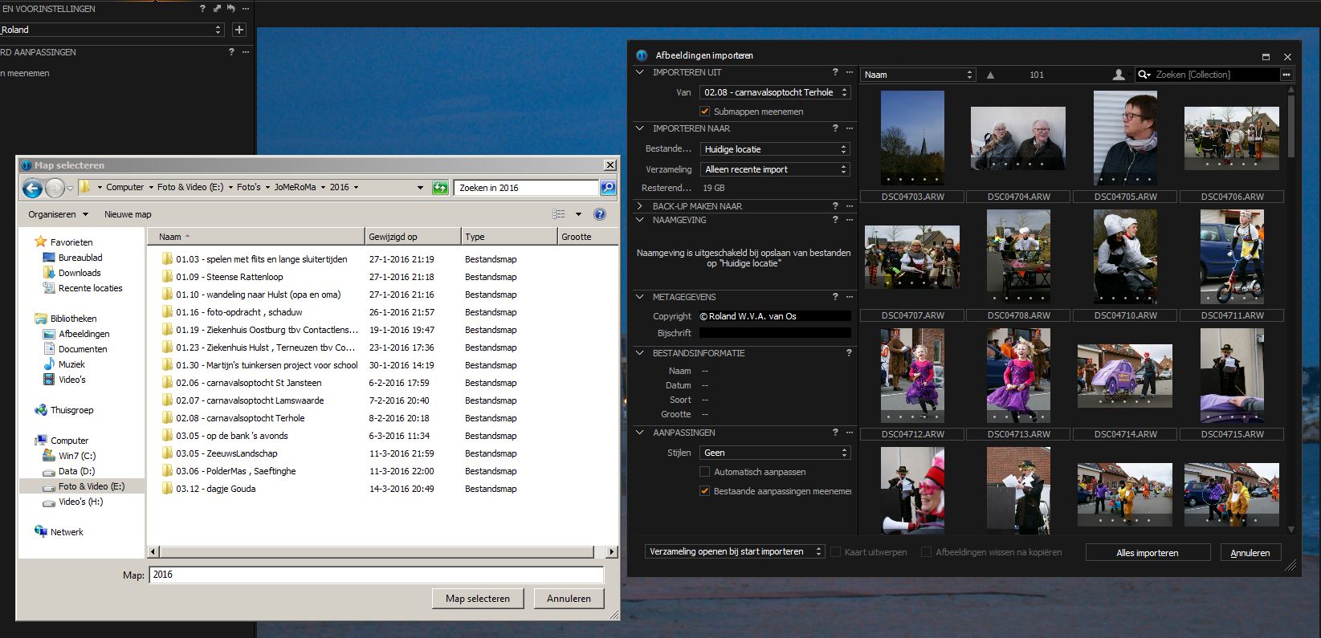
Task: Click the undo arrow in the Voorinstellingen panel header
Action: coord(231,9)
